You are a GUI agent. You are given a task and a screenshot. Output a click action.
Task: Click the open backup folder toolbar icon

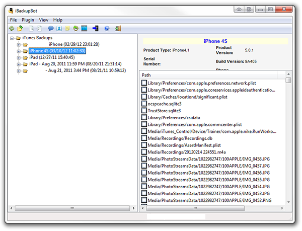[20, 29]
